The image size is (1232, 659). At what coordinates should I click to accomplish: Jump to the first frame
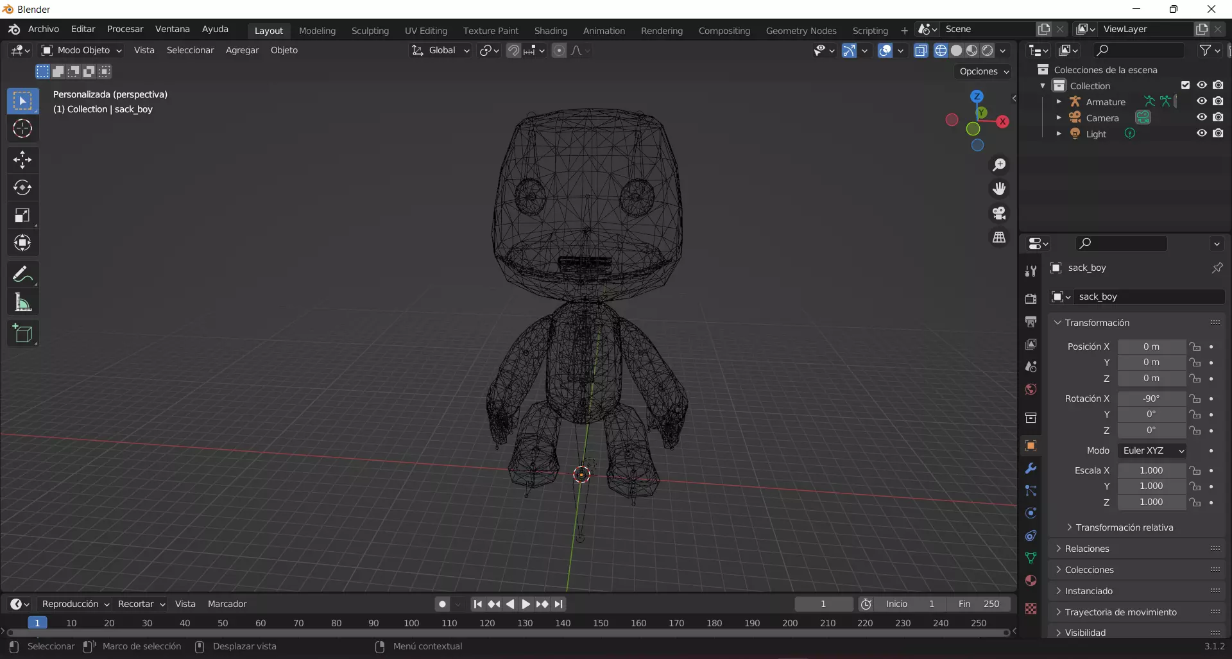[477, 604]
